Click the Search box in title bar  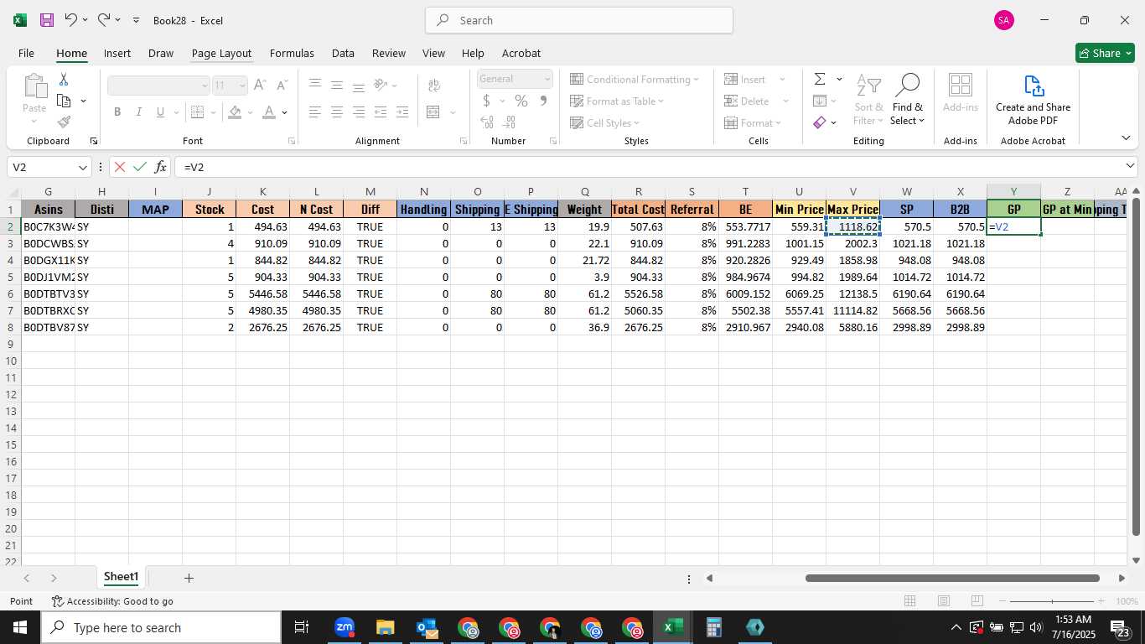[x=579, y=20]
